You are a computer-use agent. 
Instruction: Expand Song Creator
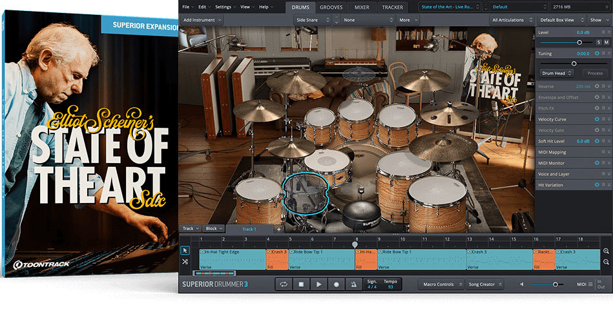[x=484, y=284]
